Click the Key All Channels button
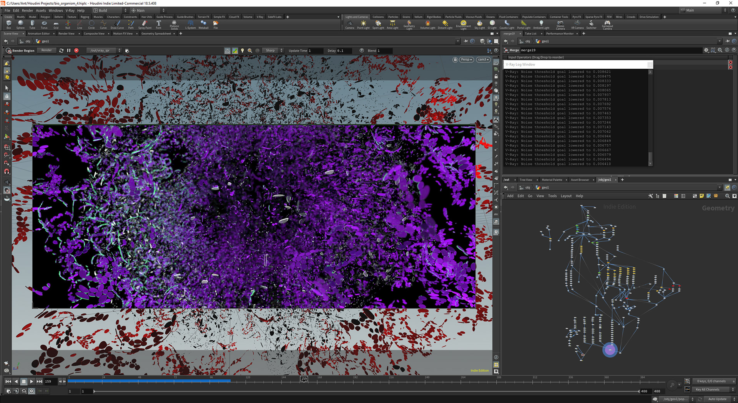This screenshot has width=738, height=403. (x=707, y=390)
